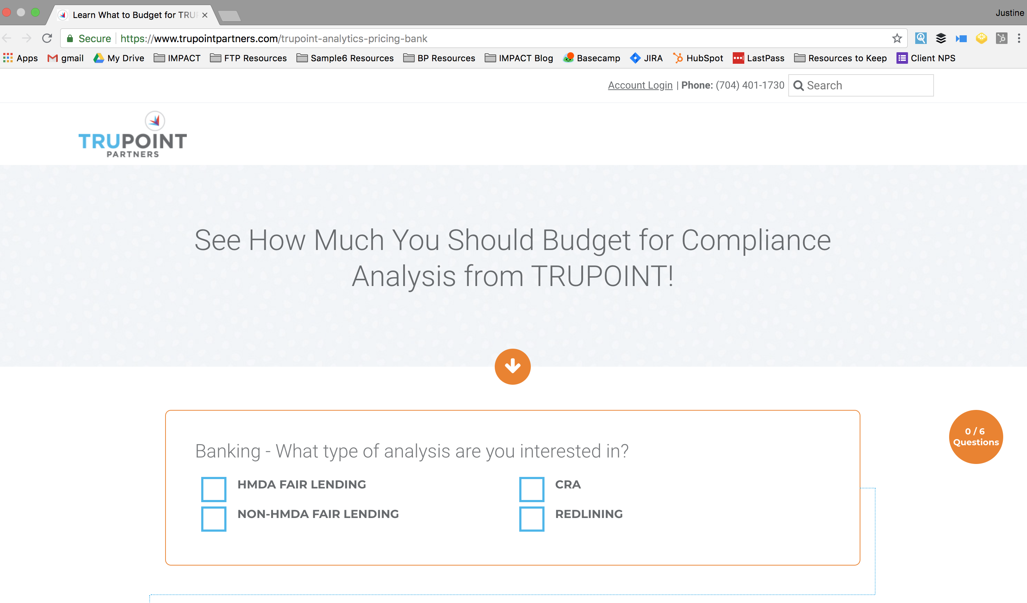1027x603 pixels.
Task: Click the browser back arrow
Action: tap(7, 38)
